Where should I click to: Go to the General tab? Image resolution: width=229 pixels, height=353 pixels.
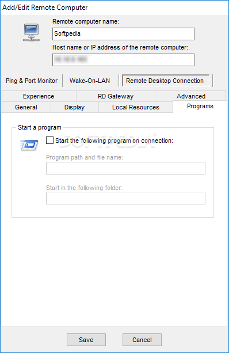[x=26, y=107]
